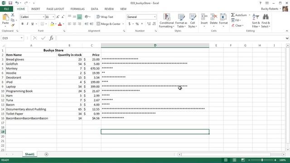The height and width of the screenshot is (163, 290).
Task: Open the Font name Calibri dropdown
Action: (x=43, y=17)
